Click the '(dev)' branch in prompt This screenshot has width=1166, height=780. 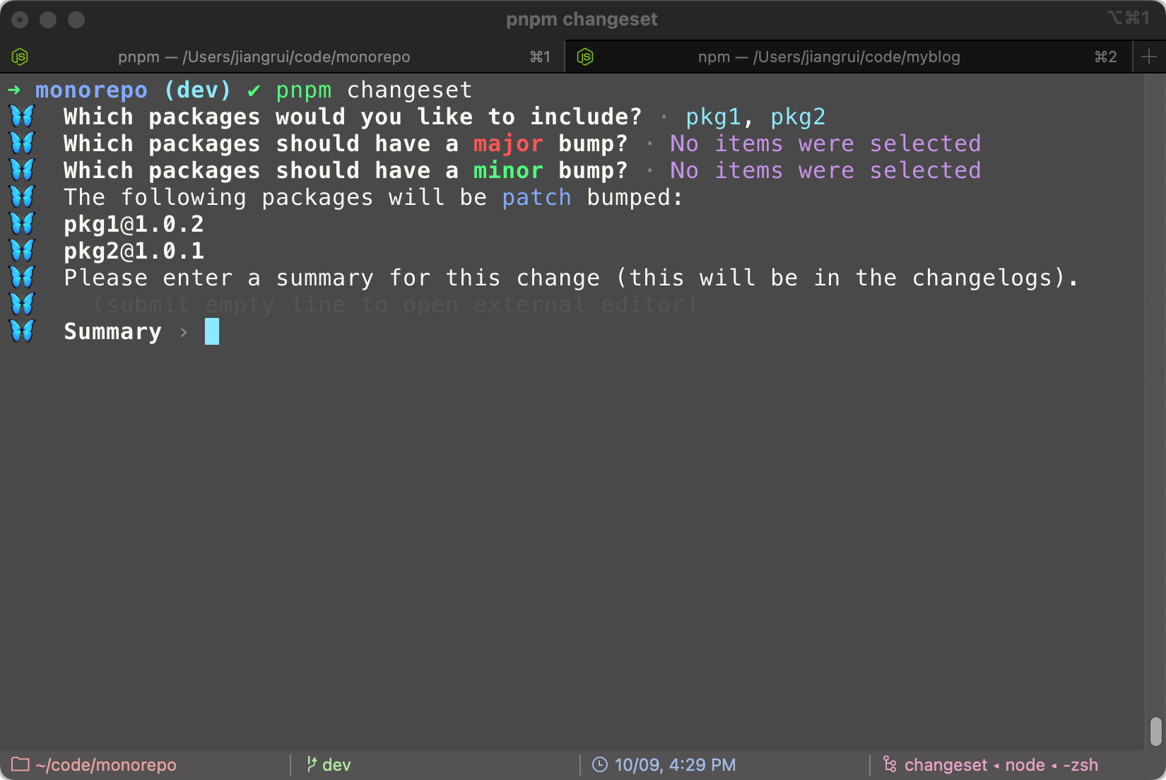(x=197, y=90)
